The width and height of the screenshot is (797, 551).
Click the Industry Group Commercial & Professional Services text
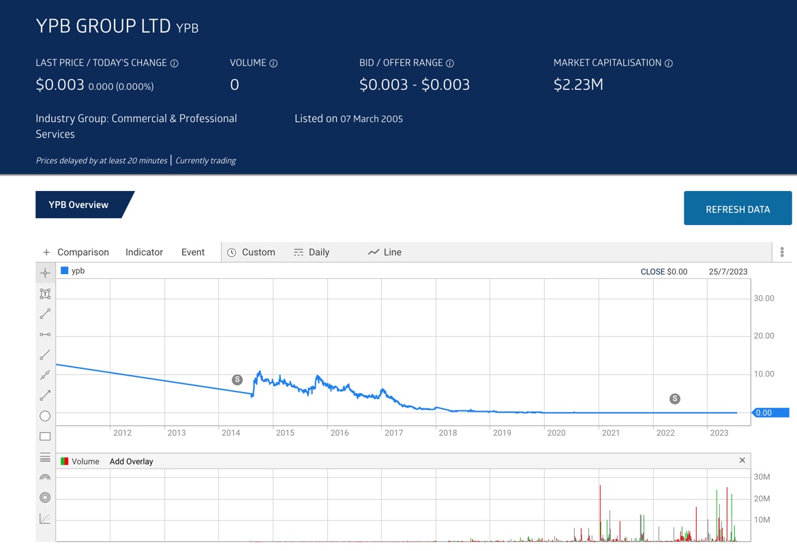tap(136, 126)
